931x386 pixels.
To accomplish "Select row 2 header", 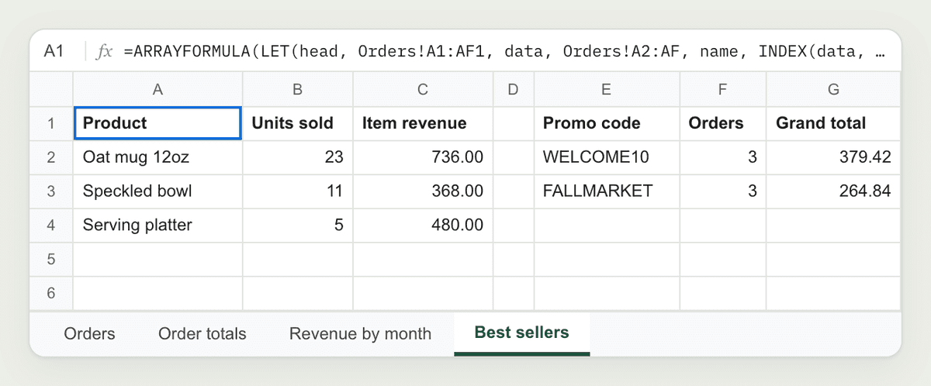I will coord(51,157).
